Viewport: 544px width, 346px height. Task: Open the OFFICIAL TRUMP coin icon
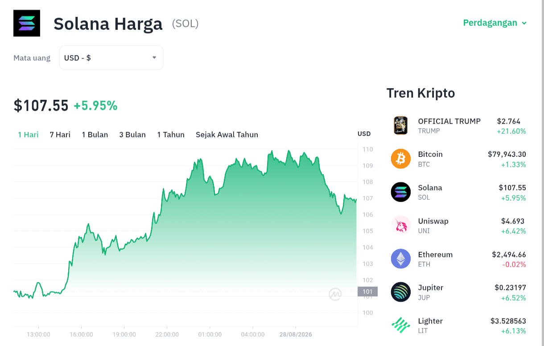tap(401, 125)
